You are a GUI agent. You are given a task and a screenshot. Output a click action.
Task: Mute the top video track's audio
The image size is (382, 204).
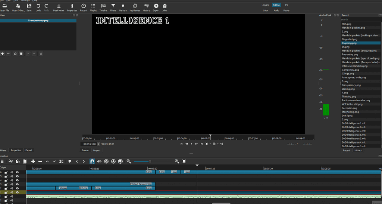(12, 172)
